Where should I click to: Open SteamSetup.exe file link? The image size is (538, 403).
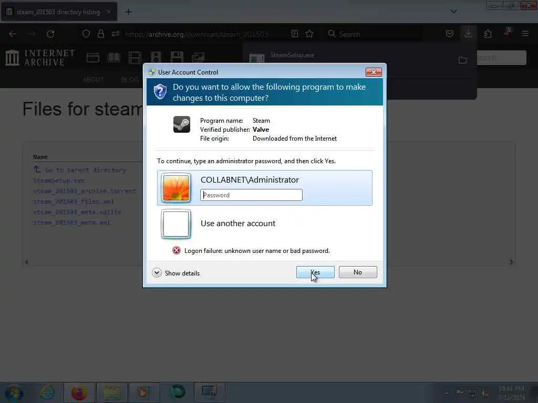pos(59,181)
